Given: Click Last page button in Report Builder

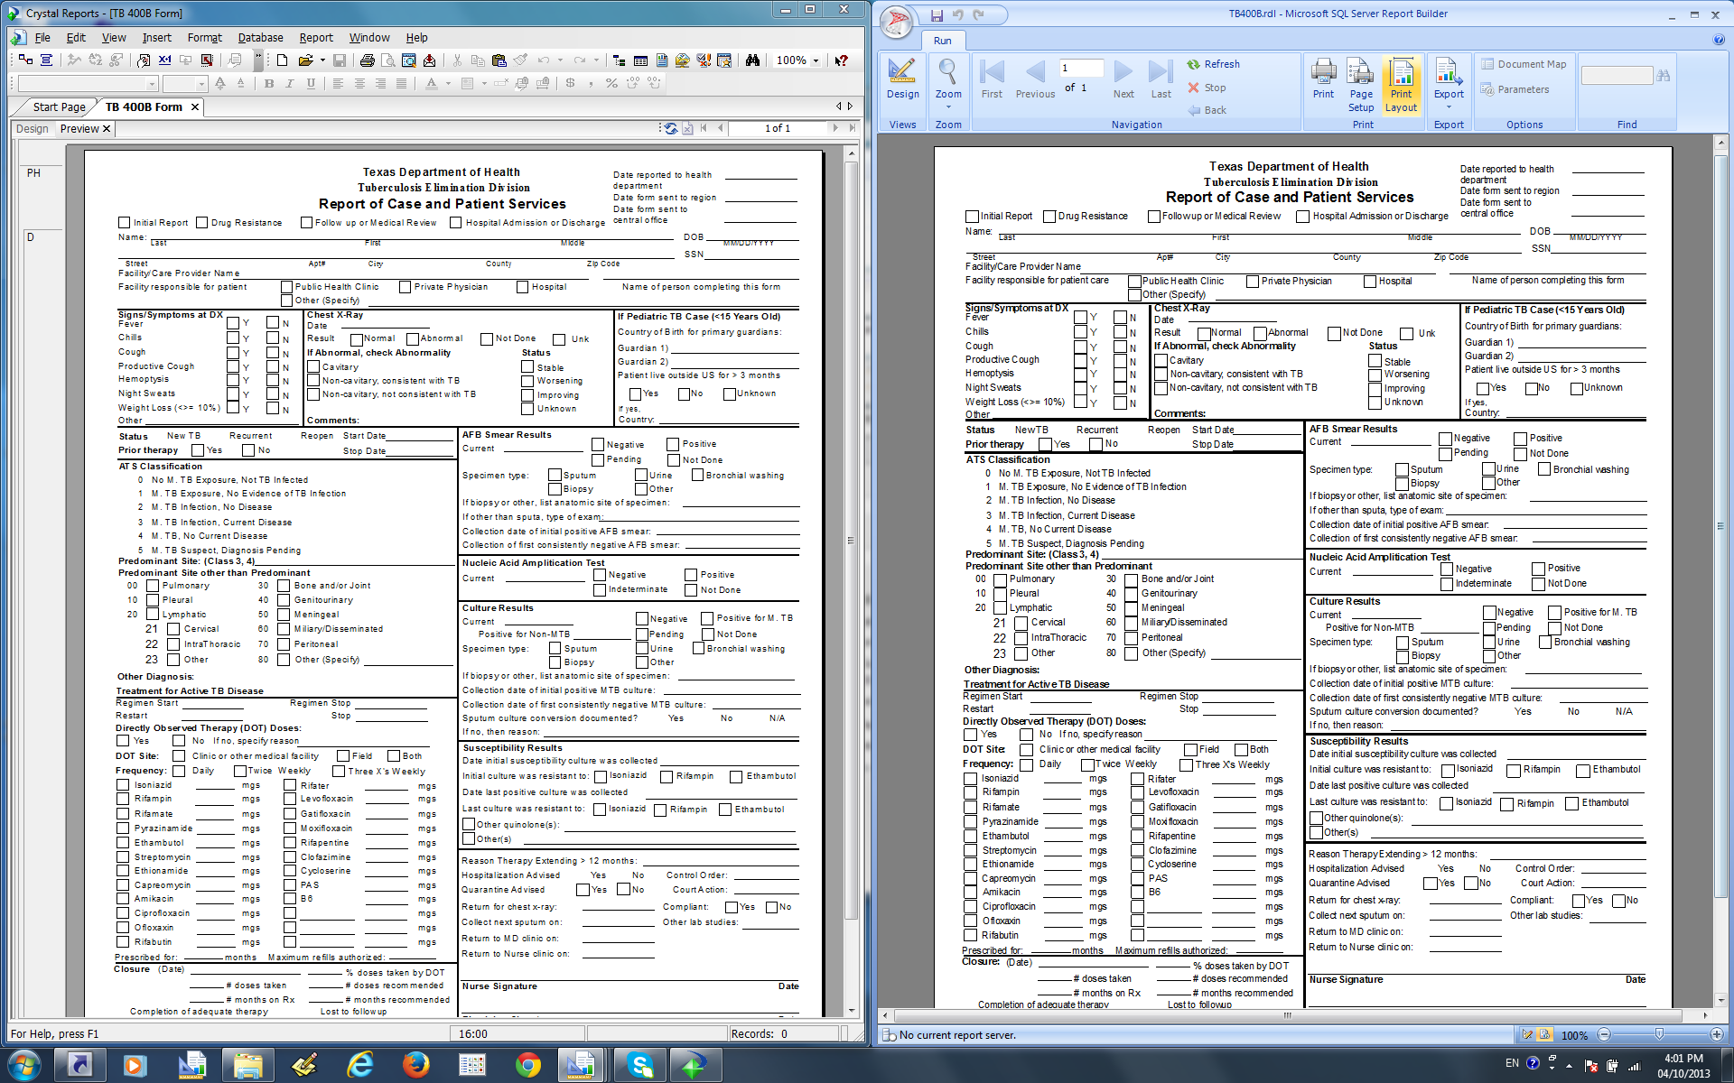Looking at the screenshot, I should click(1161, 79).
